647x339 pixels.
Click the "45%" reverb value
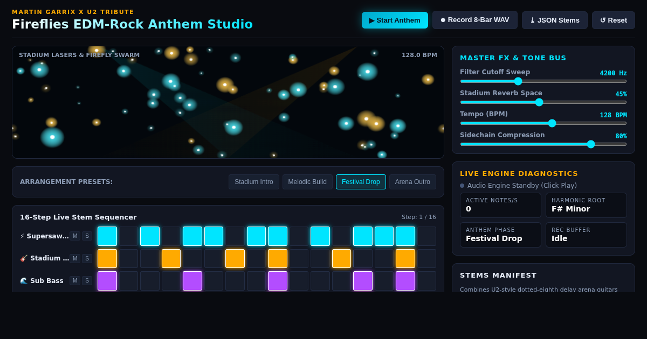tap(621, 94)
